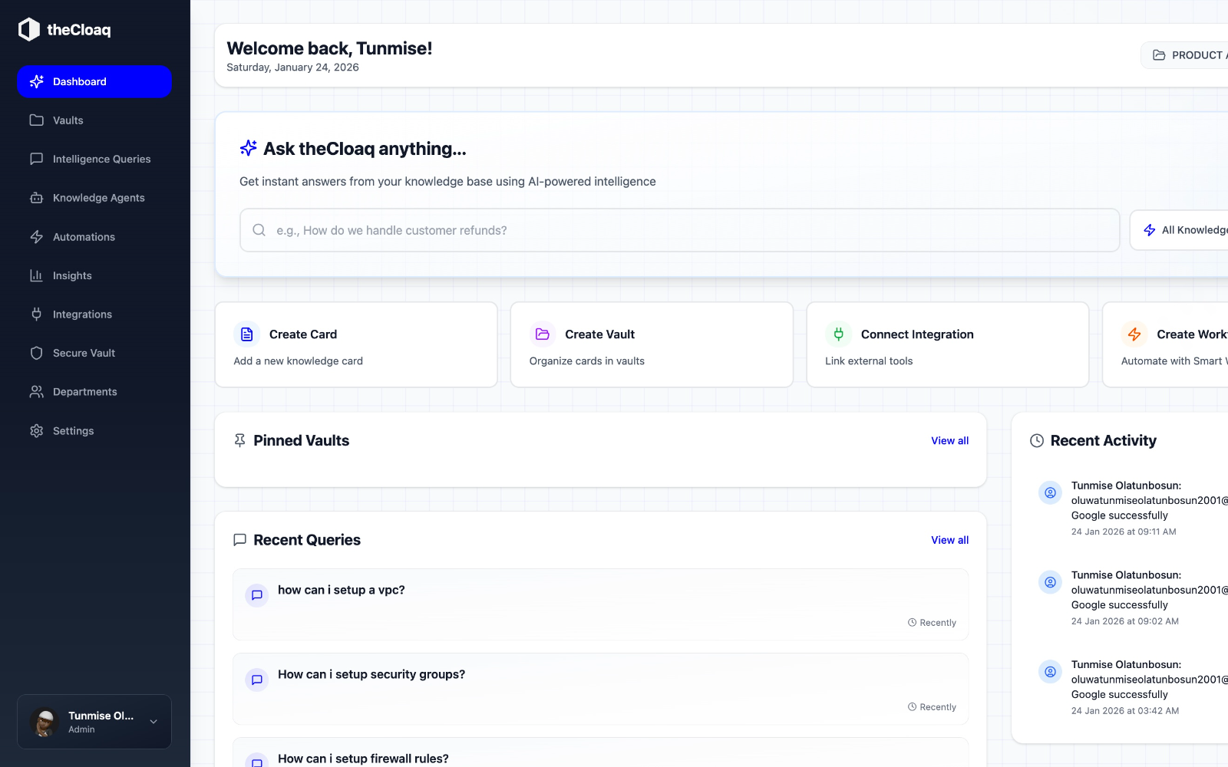Open Integrations from the sidebar
Image resolution: width=1228 pixels, height=767 pixels.
coord(94,314)
